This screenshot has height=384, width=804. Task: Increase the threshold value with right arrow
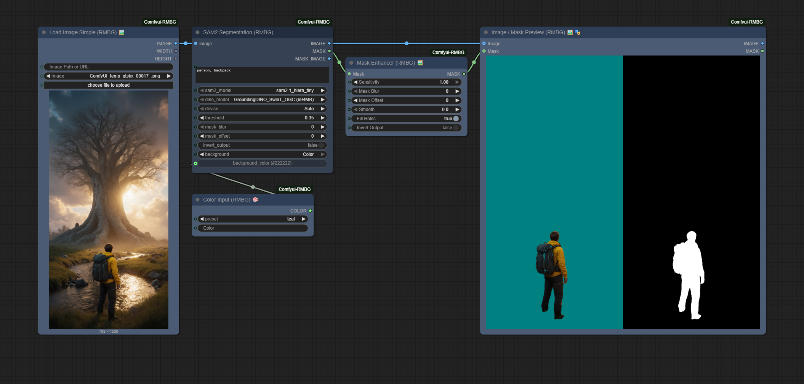tap(323, 118)
